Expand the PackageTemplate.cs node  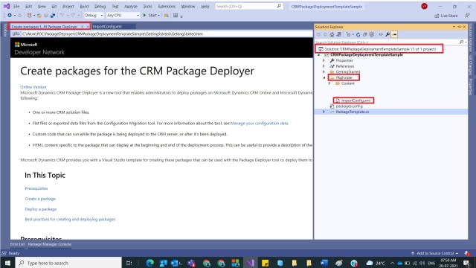(x=324, y=112)
